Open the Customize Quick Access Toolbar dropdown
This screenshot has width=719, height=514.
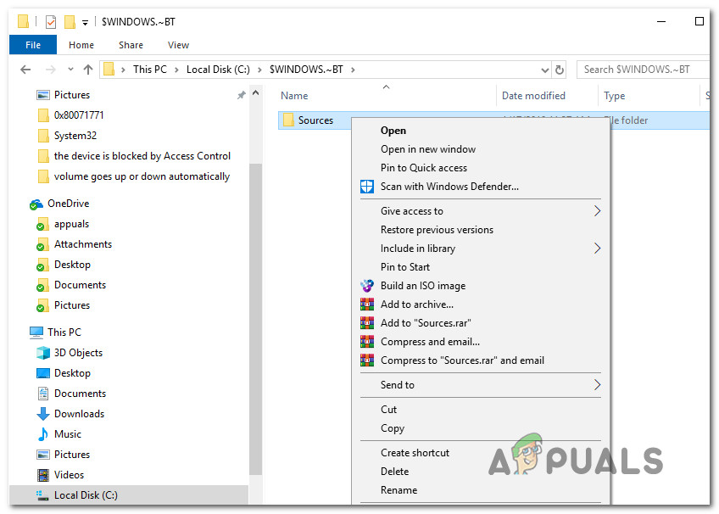85,22
